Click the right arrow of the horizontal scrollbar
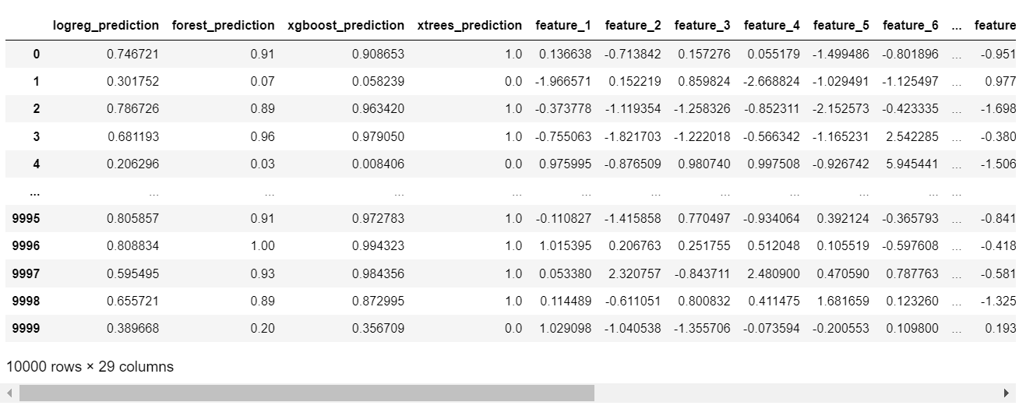The height and width of the screenshot is (409, 1019). 1007,393
